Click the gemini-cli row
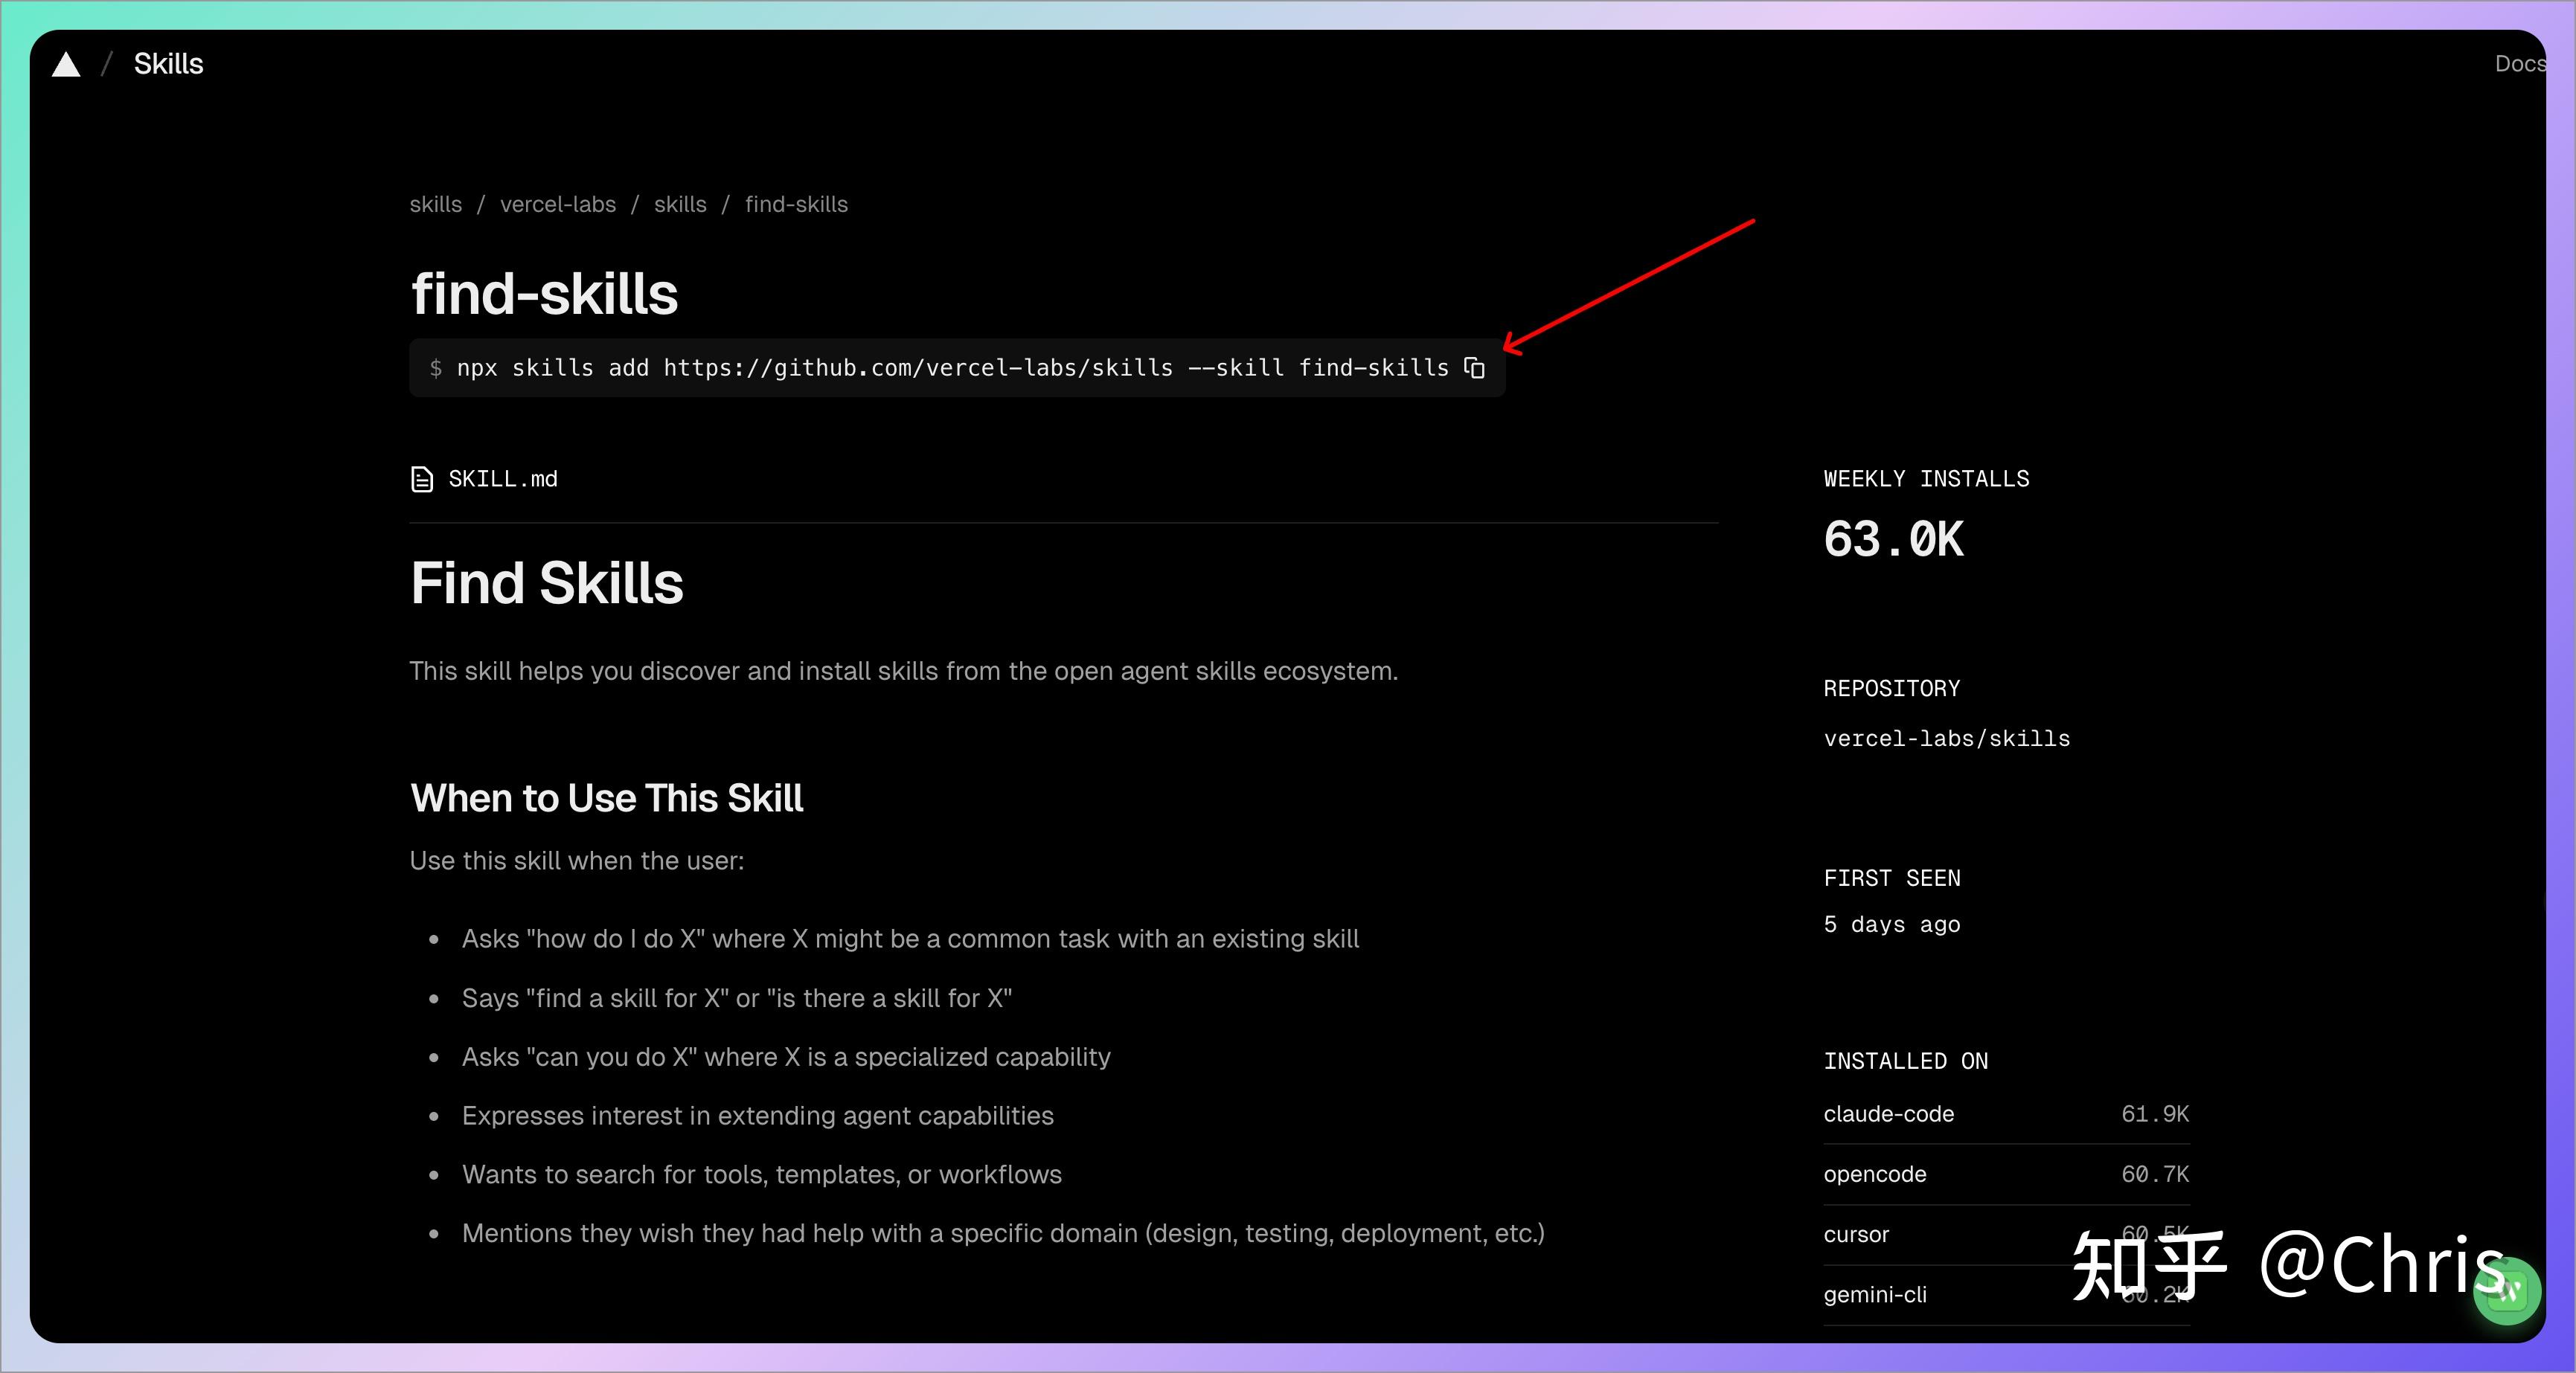The width and height of the screenshot is (2576, 1373). [2006, 1295]
